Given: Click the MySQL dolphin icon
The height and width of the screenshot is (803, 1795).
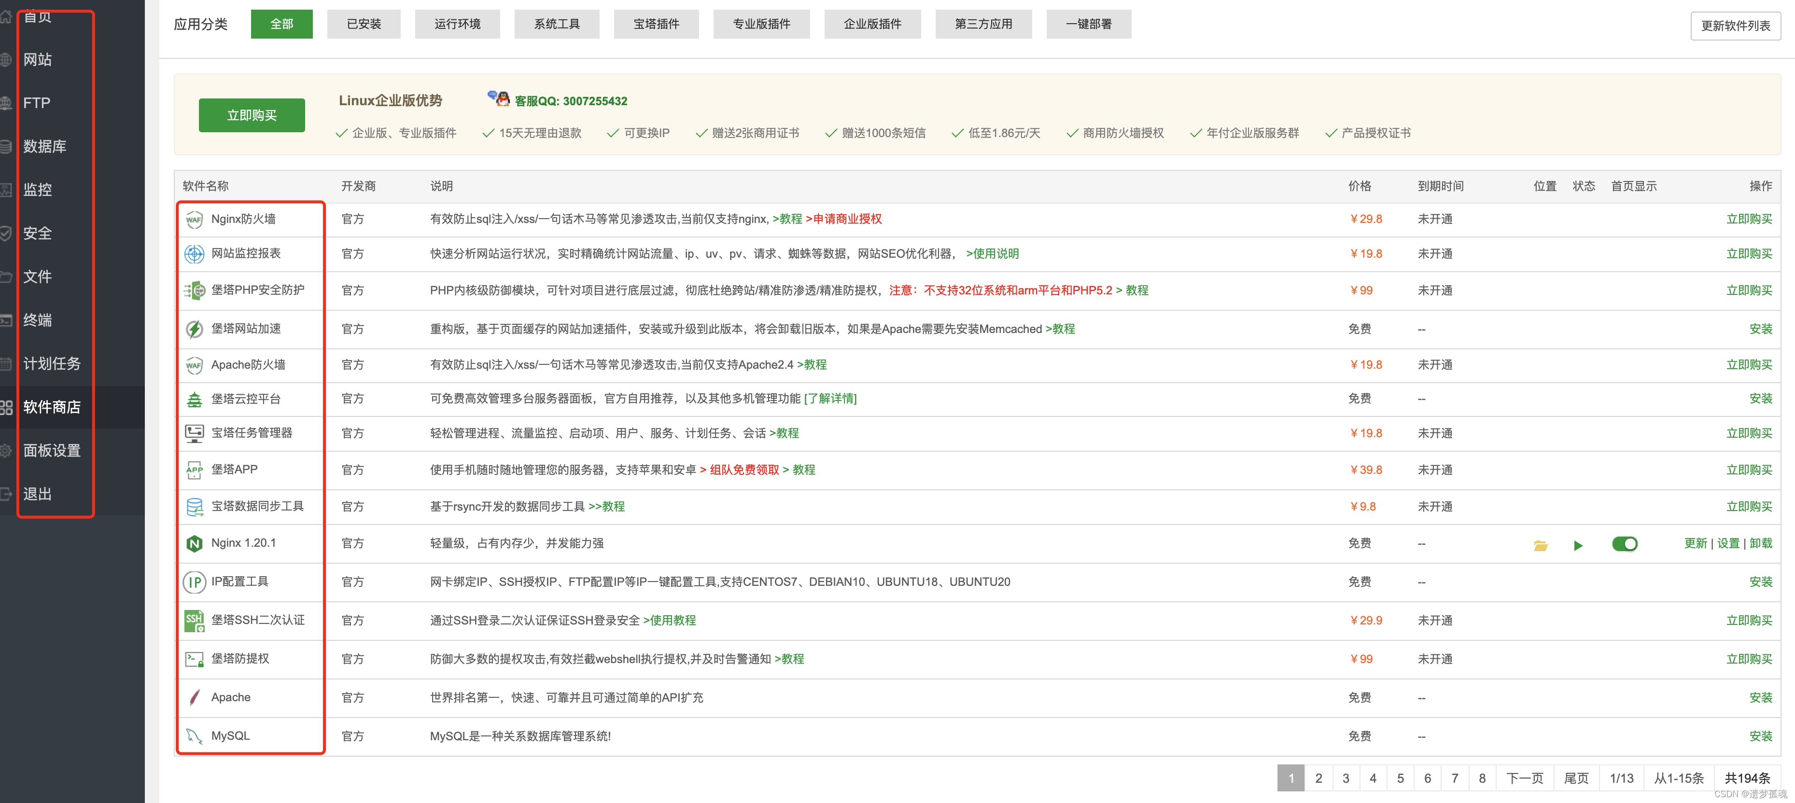Looking at the screenshot, I should [195, 736].
